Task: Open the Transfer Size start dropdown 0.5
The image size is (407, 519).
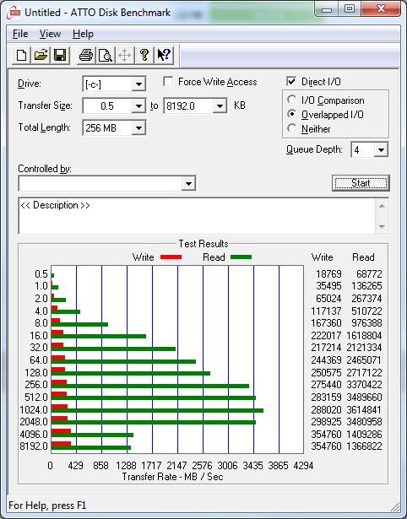Action: click(x=138, y=106)
